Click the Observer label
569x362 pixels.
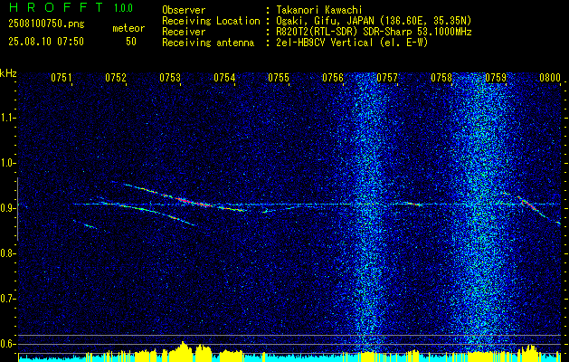pyautogui.click(x=184, y=10)
